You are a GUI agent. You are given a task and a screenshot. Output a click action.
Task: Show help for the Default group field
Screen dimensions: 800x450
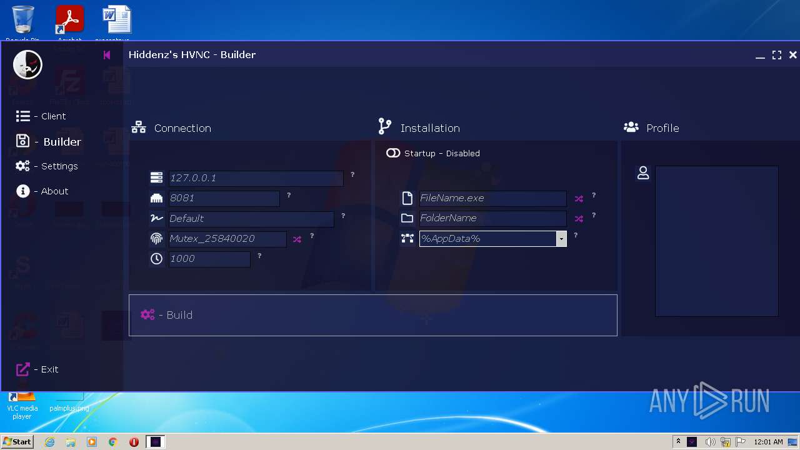(343, 216)
